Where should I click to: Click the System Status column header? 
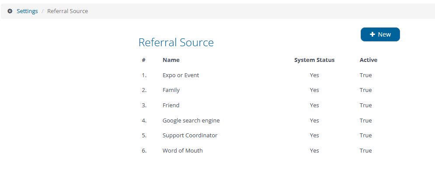pyautogui.click(x=314, y=60)
